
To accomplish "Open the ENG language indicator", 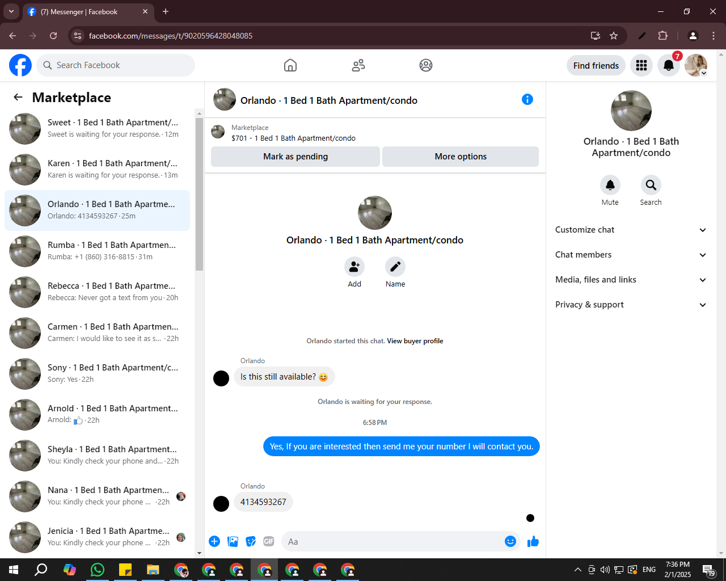I will click(x=649, y=570).
